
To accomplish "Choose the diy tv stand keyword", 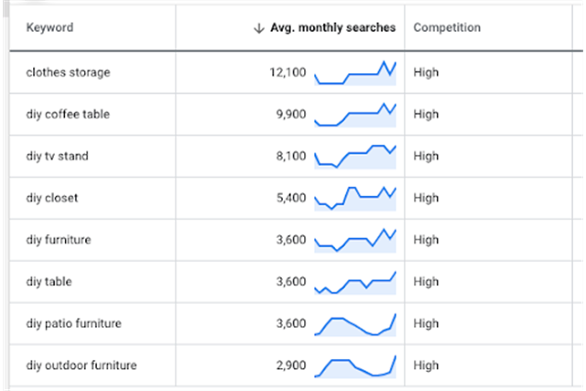I will click(x=58, y=157).
